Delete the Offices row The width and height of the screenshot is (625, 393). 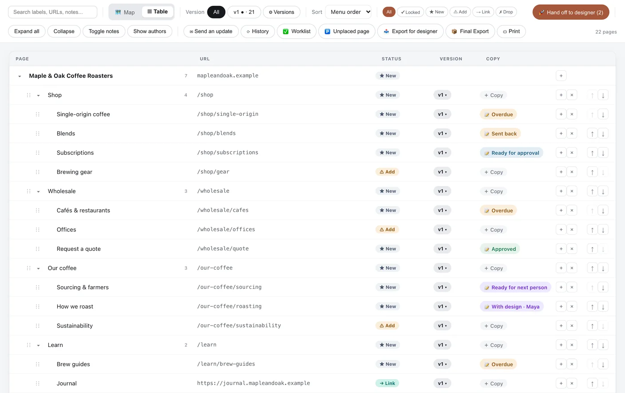tap(572, 229)
